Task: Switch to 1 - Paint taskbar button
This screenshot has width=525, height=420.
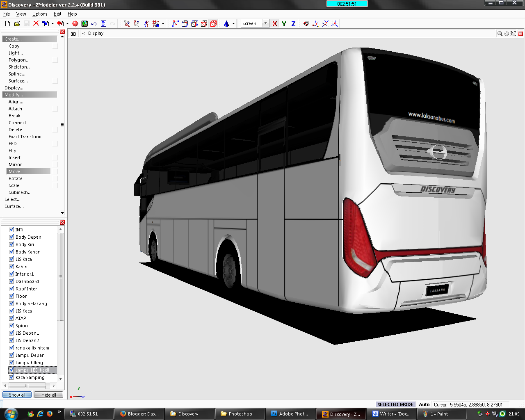Action: pos(442,414)
